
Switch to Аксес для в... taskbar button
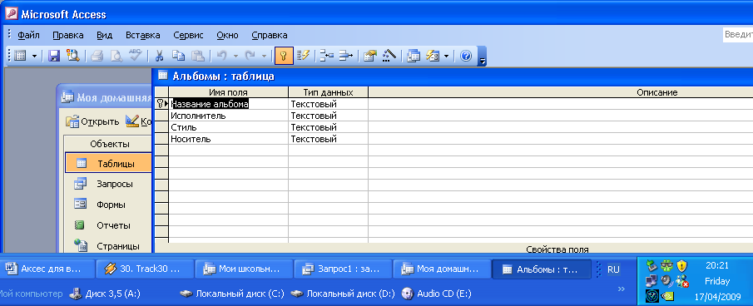pyautogui.click(x=48, y=269)
